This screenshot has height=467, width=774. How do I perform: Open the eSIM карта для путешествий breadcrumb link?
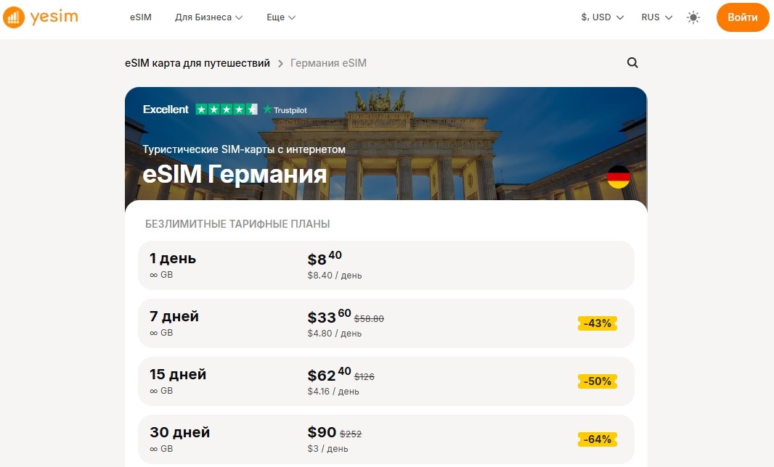pos(196,63)
